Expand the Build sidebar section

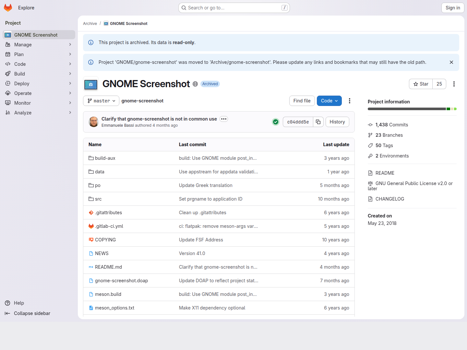39,74
